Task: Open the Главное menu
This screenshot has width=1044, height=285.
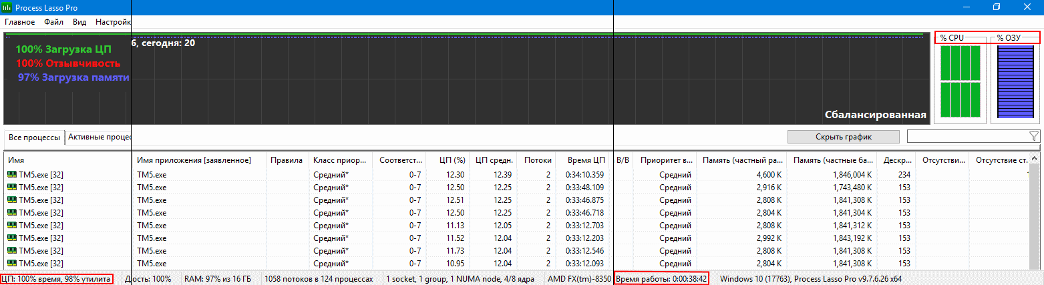Action: tap(19, 22)
